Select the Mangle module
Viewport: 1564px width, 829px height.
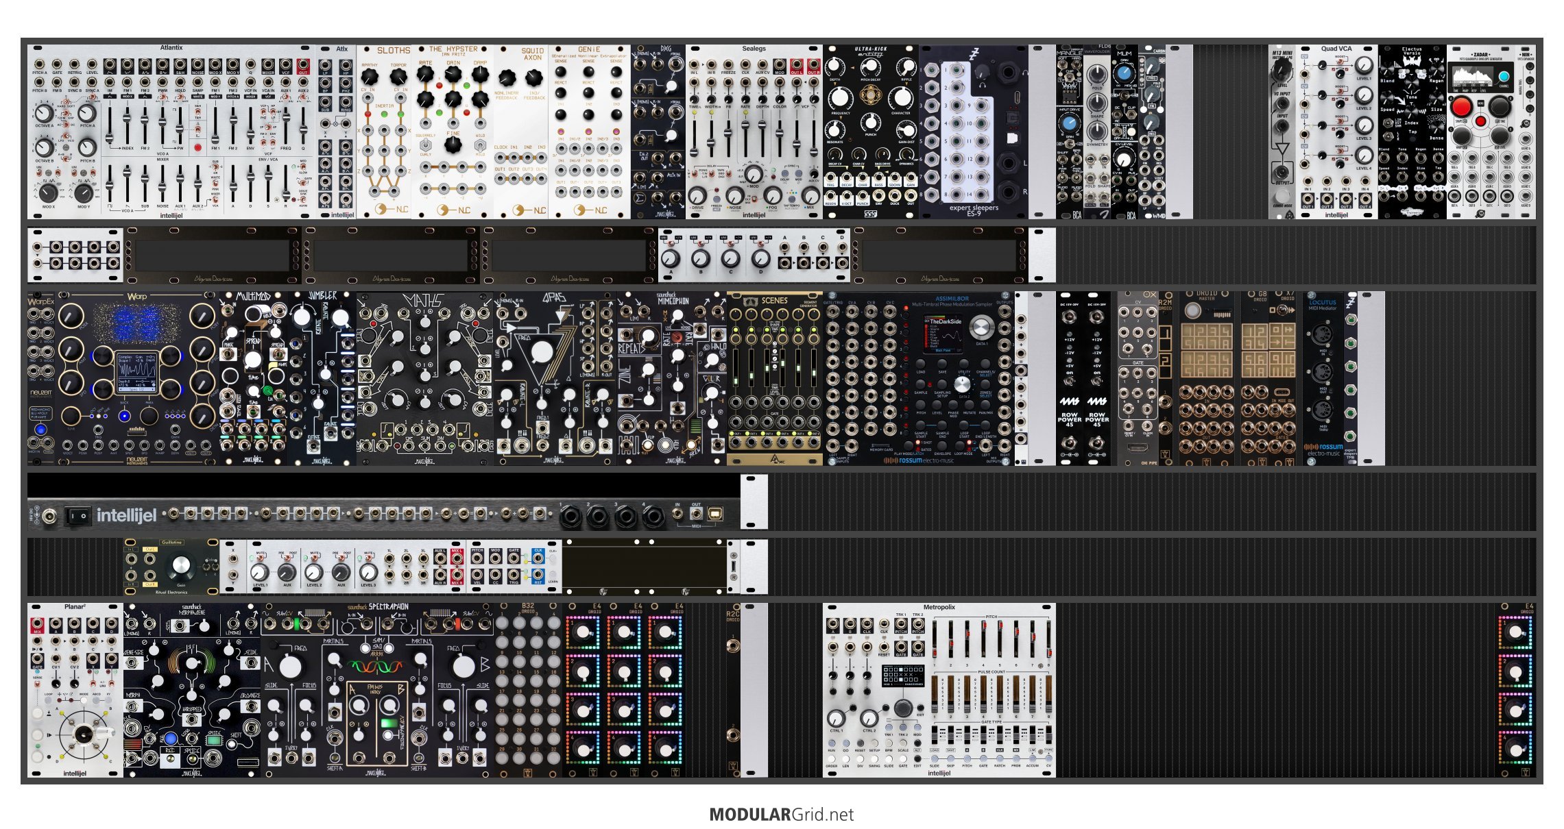pos(1070,132)
